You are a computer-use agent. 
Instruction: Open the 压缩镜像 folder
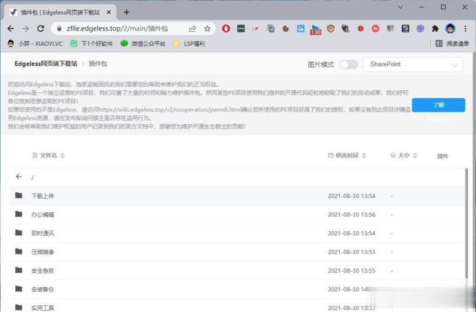click(42, 252)
